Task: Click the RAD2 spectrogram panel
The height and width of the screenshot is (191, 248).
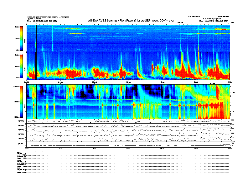Action: point(128,38)
